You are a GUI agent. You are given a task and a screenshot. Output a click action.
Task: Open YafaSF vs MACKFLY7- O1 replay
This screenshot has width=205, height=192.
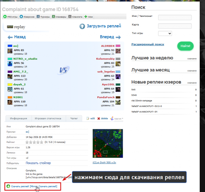[144, 112]
